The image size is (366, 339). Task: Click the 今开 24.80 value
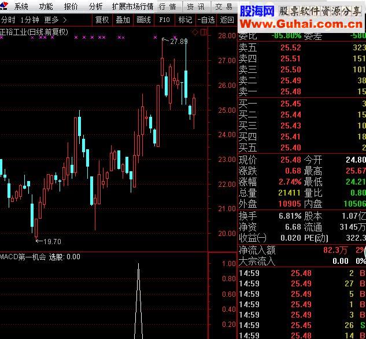click(x=356, y=160)
